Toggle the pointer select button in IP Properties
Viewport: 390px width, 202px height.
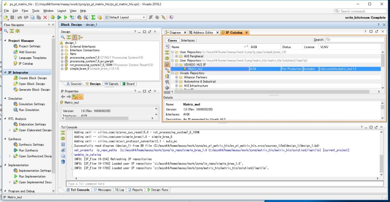[x=80, y=97]
